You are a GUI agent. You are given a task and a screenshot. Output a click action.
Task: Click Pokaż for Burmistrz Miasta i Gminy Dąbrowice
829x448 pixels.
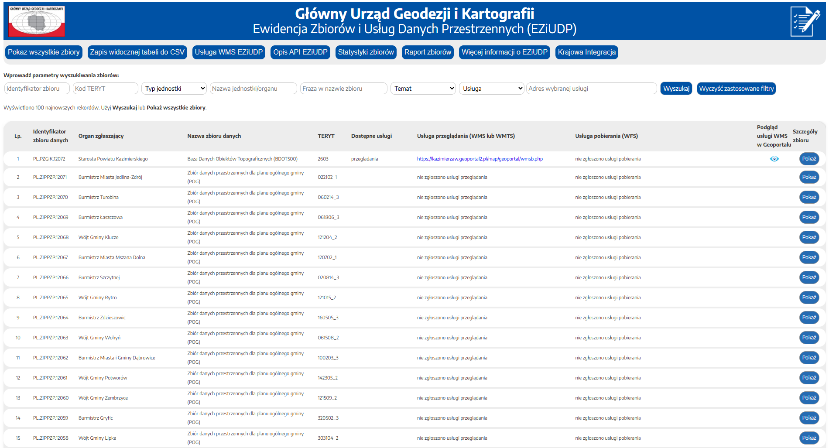809,358
